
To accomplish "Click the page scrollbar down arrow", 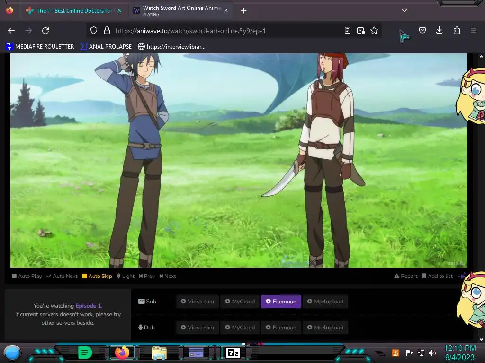I will (x=481, y=339).
